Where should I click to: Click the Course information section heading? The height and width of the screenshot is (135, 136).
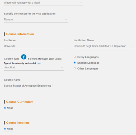20,34
